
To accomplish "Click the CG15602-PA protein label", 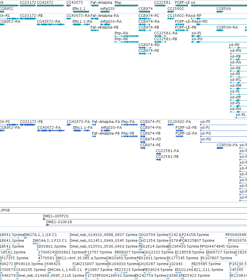I will tap(179, 122).
